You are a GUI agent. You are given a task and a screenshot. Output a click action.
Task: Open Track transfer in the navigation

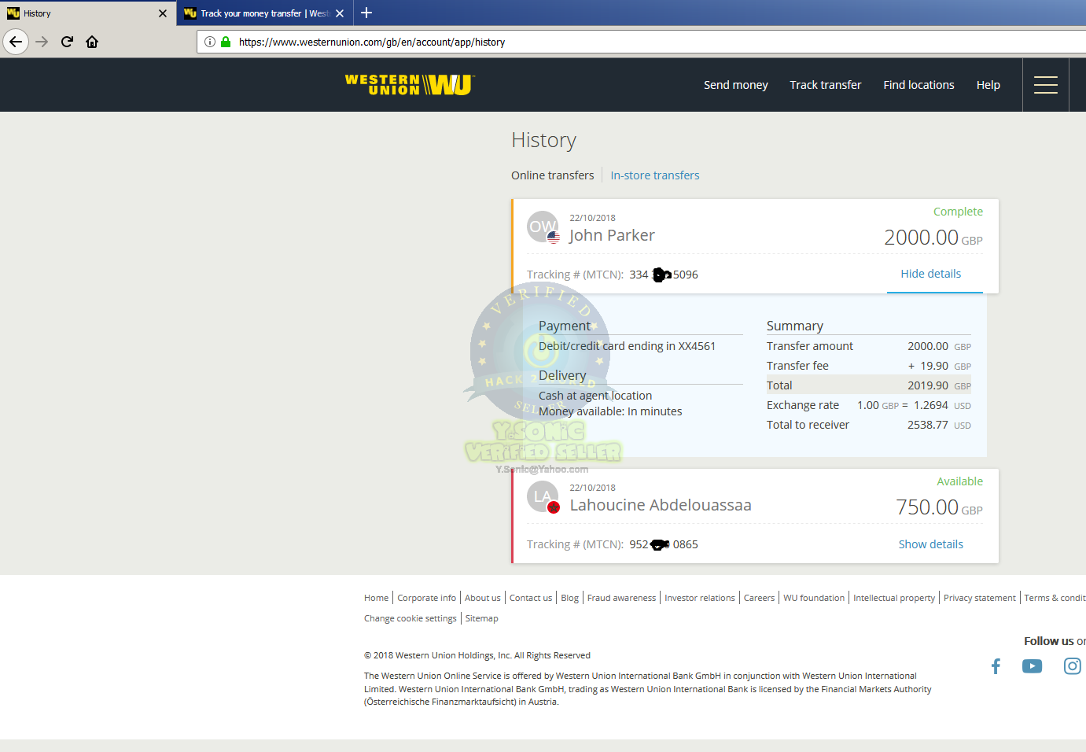(x=825, y=85)
